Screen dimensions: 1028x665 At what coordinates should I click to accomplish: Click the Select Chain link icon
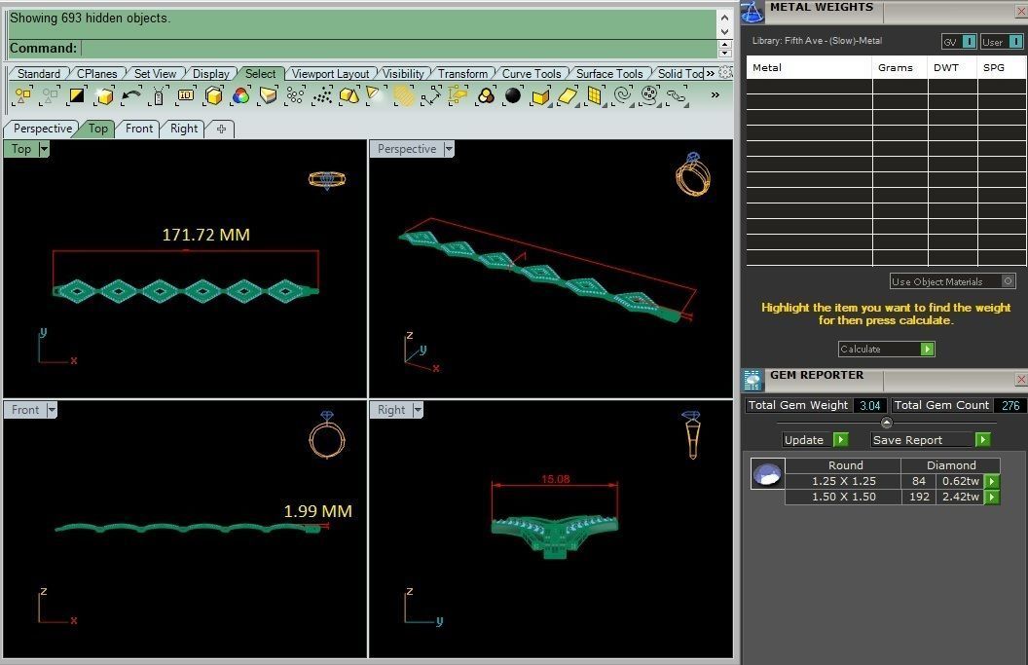click(x=676, y=96)
